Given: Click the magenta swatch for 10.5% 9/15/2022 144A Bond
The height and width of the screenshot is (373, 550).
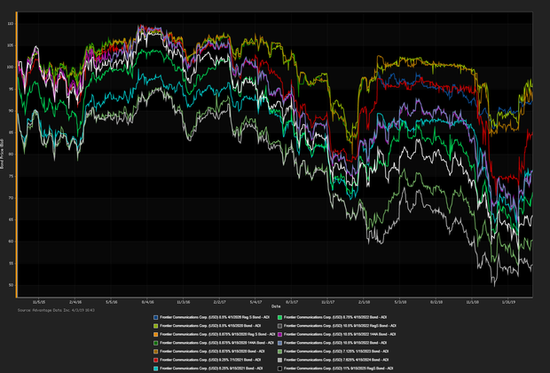Looking at the screenshot, I should tap(280, 334).
